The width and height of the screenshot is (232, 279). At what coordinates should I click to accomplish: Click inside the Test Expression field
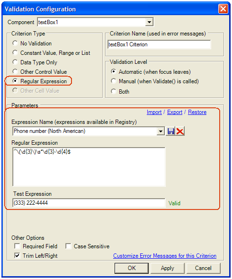[89, 203]
